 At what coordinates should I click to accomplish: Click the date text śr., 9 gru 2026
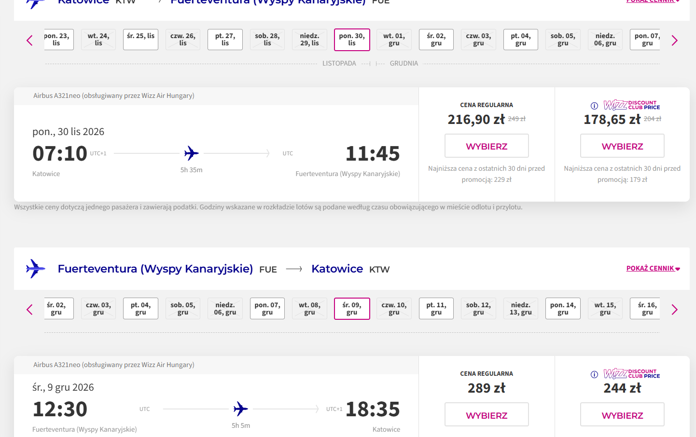[x=63, y=387]
